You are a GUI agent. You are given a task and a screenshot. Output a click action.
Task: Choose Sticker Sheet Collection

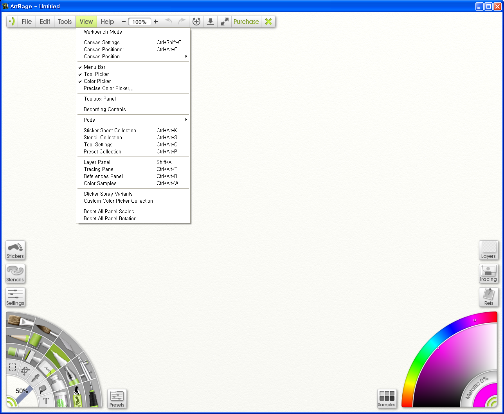[x=133, y=130]
